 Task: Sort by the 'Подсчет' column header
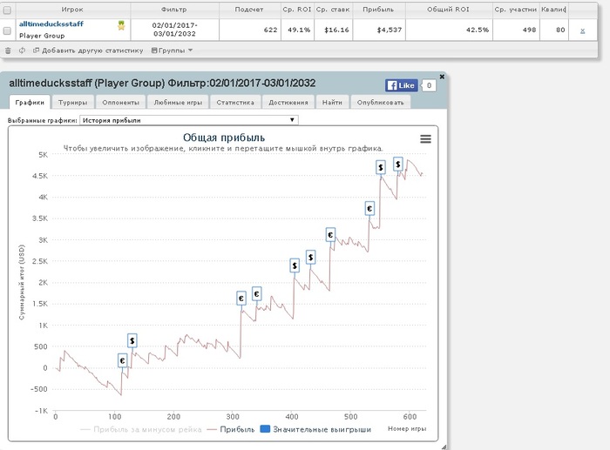(x=249, y=10)
